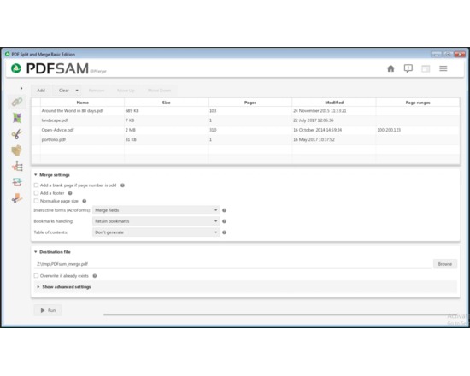The height and width of the screenshot is (376, 470).
Task: Open the Interactive forms Merge fields dropdown
Action: [156, 210]
